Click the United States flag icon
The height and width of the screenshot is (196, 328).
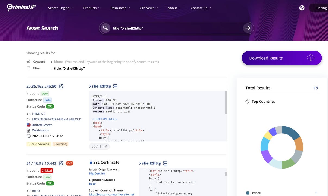pyautogui.click(x=28, y=125)
